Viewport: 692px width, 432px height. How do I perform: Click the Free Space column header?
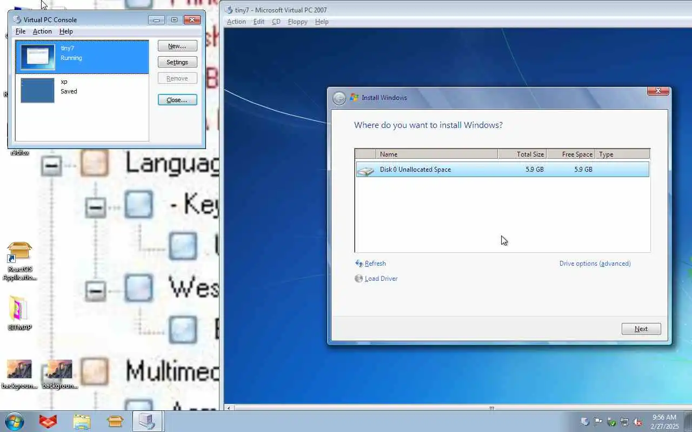click(x=571, y=154)
